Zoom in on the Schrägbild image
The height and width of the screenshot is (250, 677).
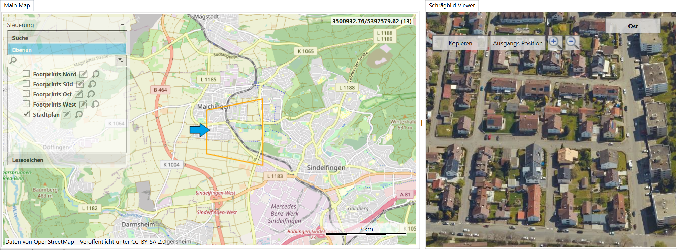[x=554, y=43]
